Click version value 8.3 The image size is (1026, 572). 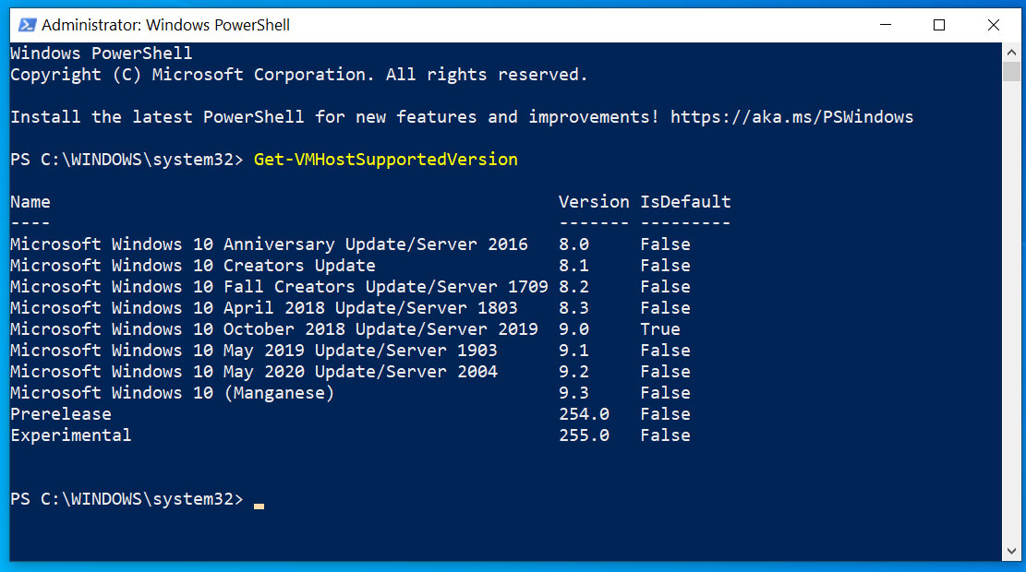[x=573, y=308]
